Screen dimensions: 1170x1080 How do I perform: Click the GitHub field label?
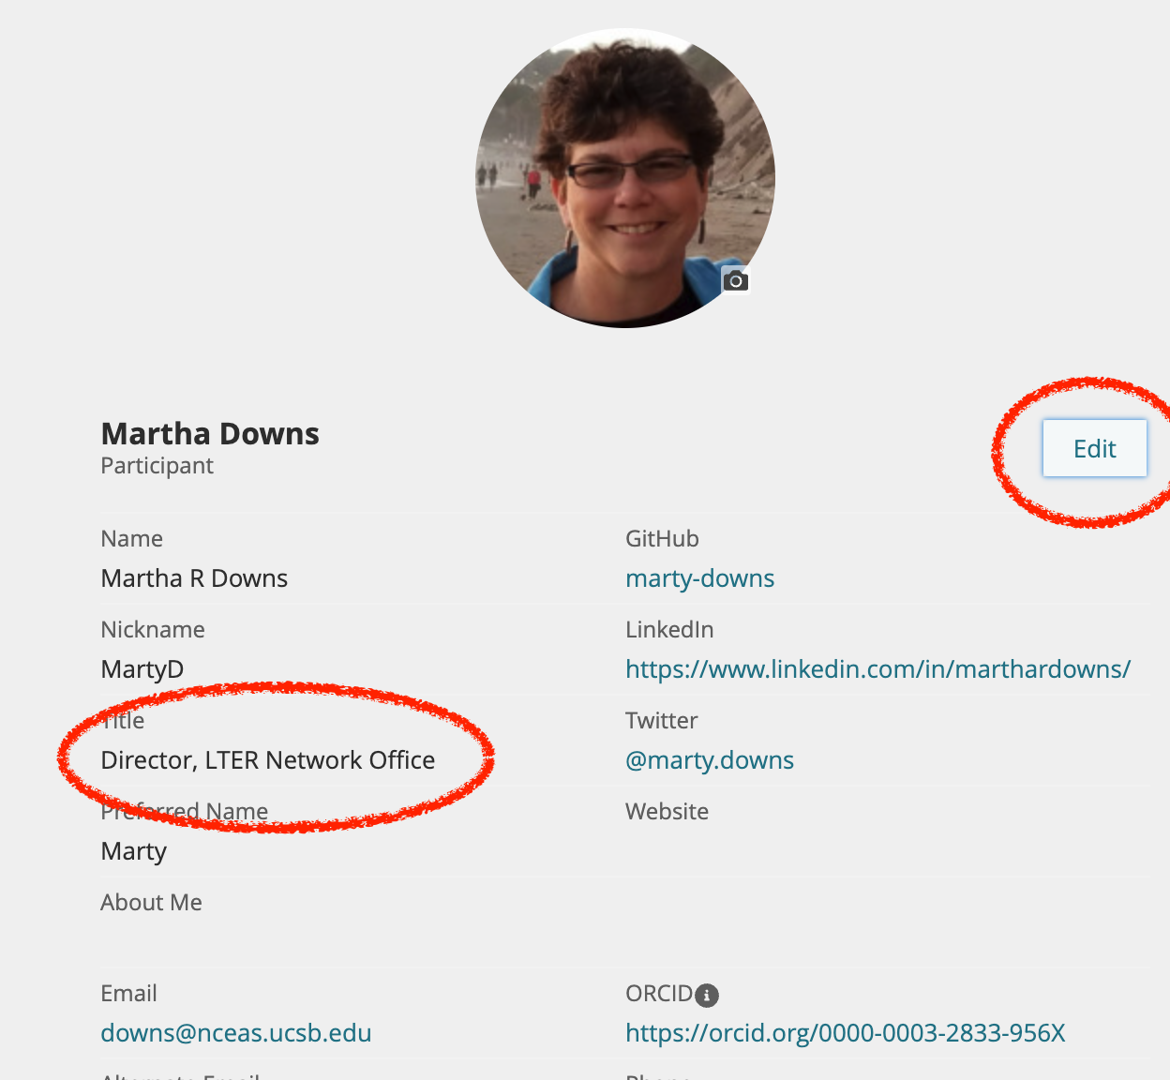[662, 539]
